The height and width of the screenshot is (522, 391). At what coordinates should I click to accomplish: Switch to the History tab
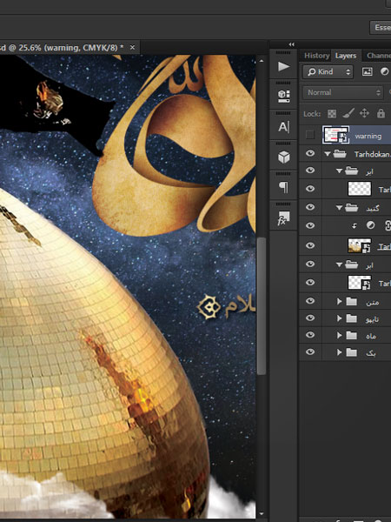316,56
